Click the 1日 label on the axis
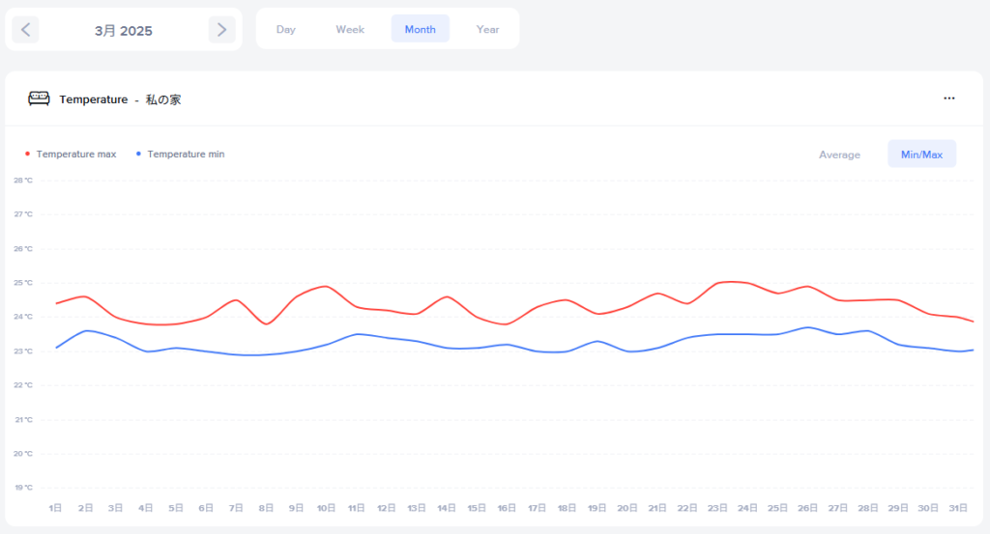The width and height of the screenshot is (990, 534). click(x=56, y=508)
